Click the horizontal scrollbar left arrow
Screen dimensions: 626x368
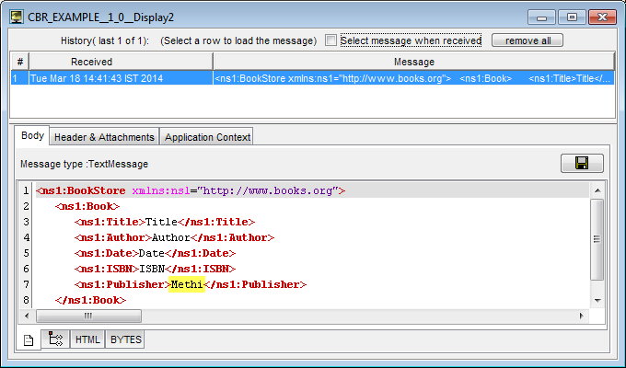[27, 316]
